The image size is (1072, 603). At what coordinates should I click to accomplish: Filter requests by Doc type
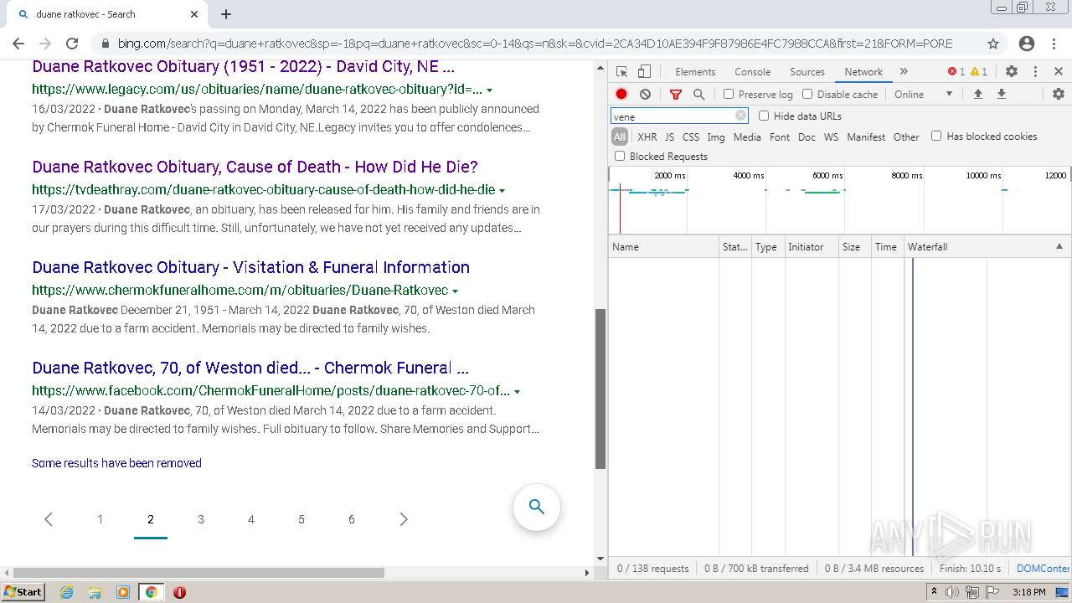(807, 137)
